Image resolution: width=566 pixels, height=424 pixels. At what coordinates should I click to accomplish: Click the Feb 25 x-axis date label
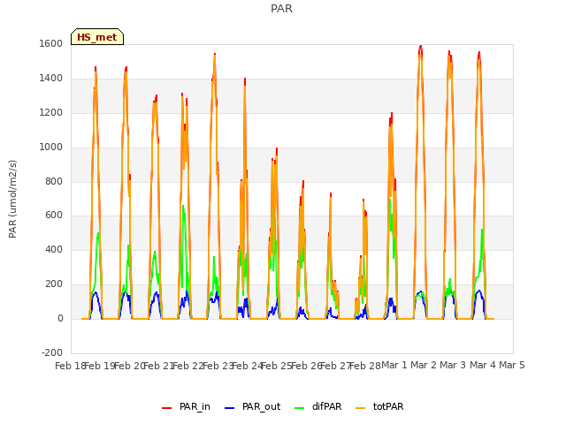point(277,366)
